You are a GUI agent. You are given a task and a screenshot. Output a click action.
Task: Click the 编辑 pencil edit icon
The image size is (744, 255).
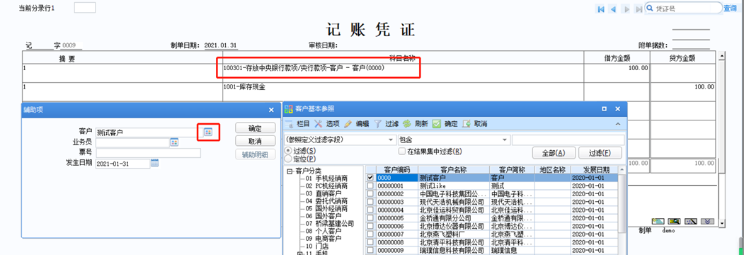point(348,124)
